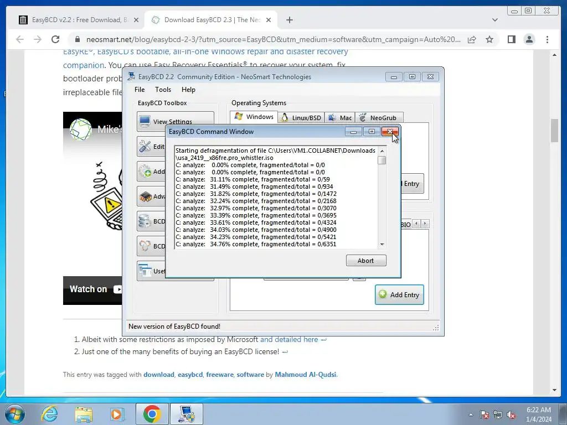Open the File menu in EasyBCD
The width and height of the screenshot is (567, 425).
140,90
